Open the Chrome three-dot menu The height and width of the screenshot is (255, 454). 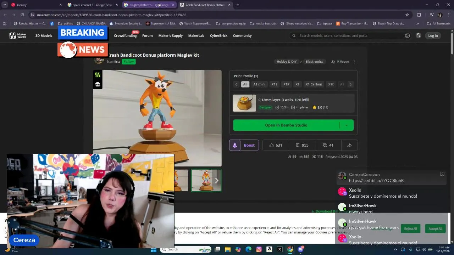(449, 15)
